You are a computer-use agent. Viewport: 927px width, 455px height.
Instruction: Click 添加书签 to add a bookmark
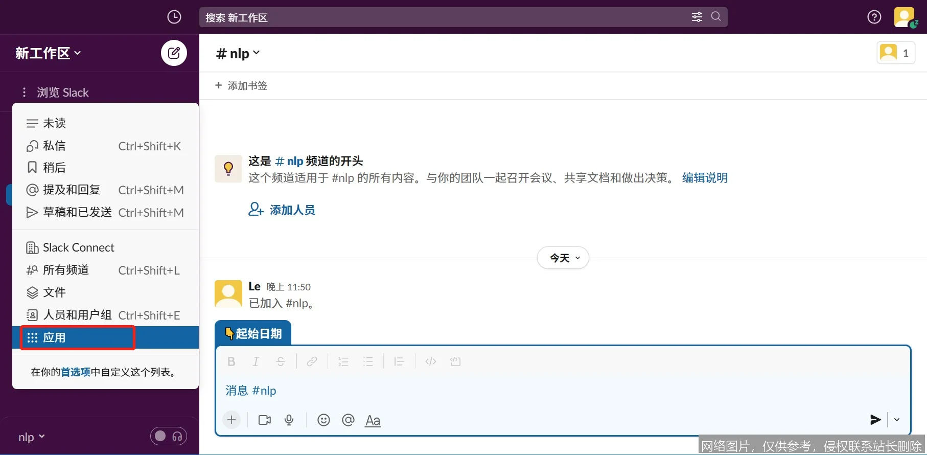click(241, 85)
